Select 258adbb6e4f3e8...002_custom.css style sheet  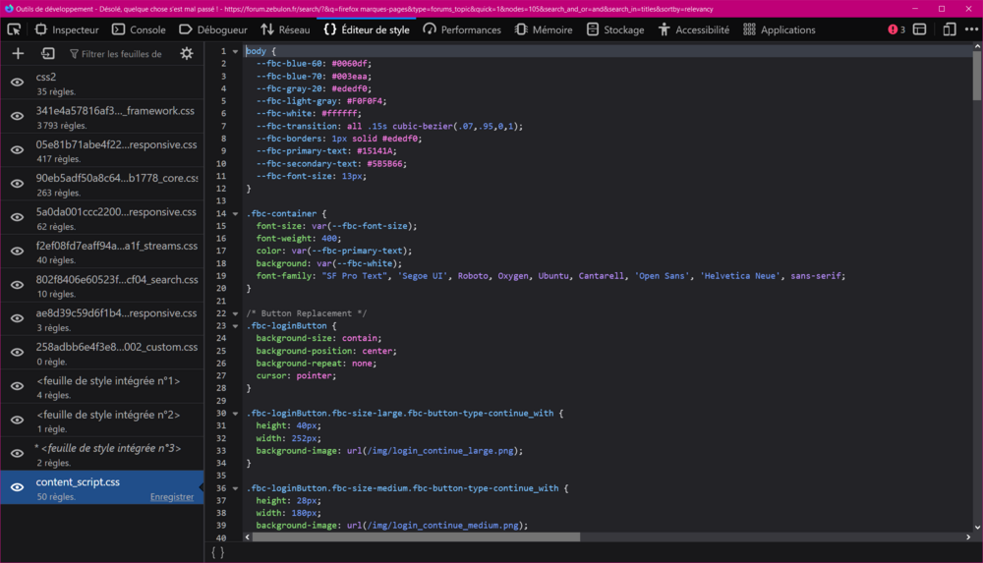pyautogui.click(x=101, y=353)
